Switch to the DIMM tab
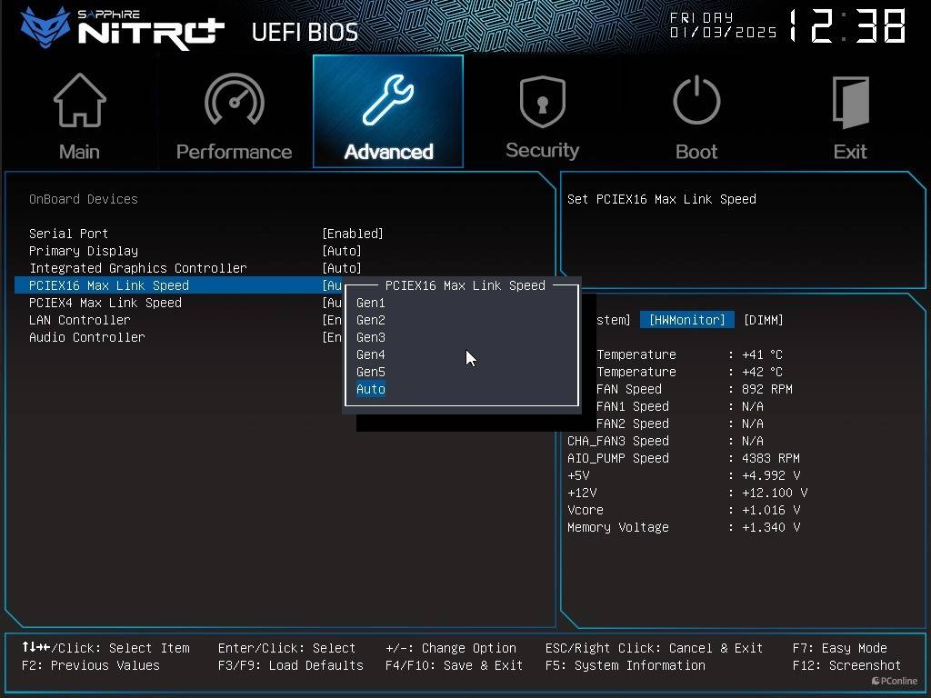931x698 pixels. pyautogui.click(x=763, y=320)
